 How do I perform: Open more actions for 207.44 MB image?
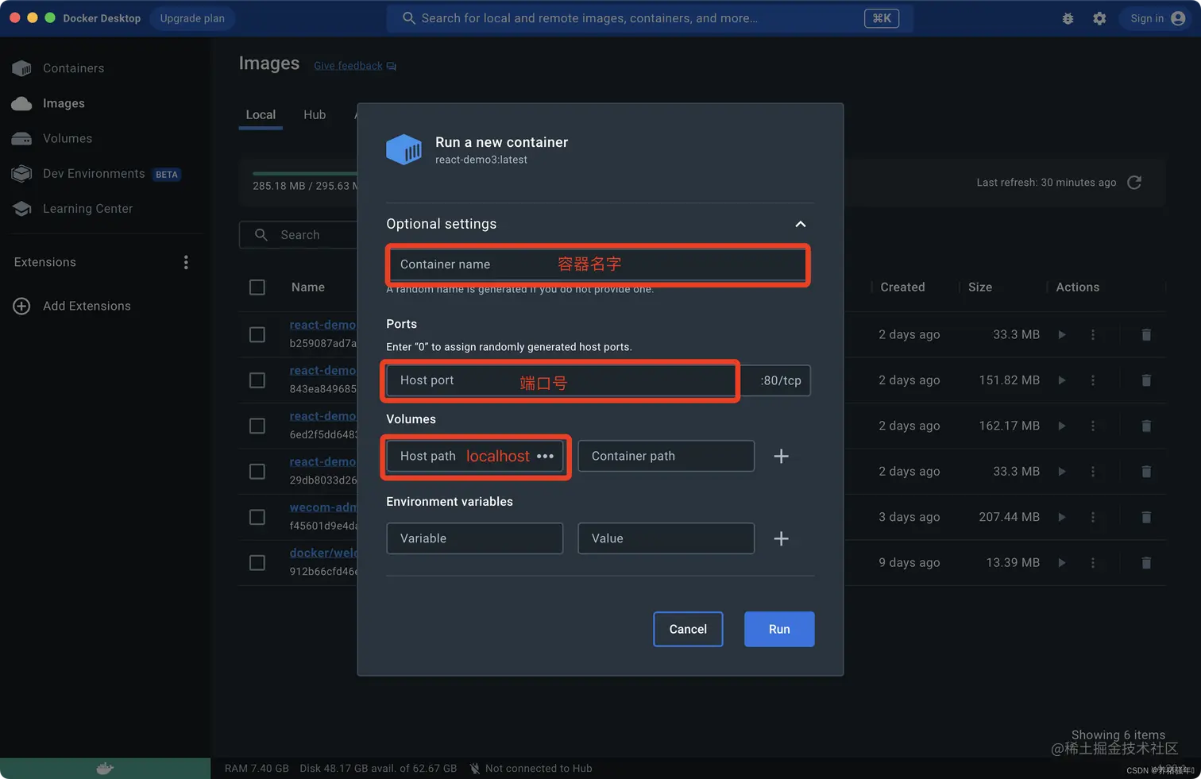(x=1093, y=517)
